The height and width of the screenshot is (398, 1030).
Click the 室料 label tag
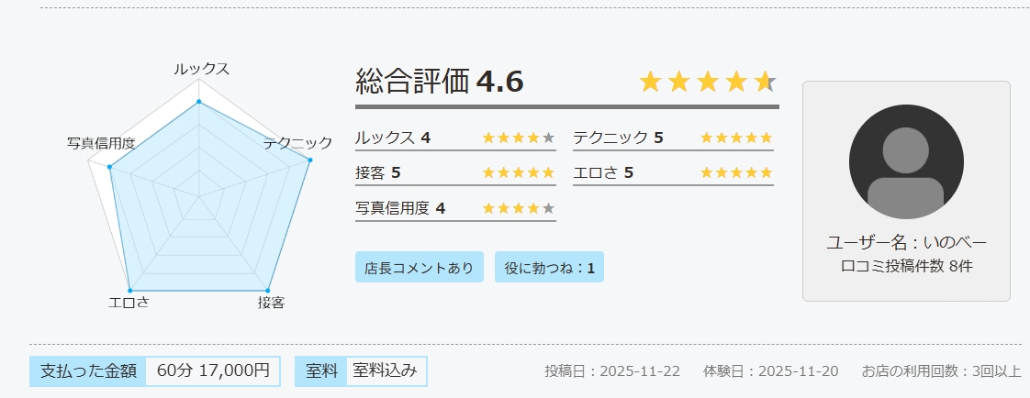point(321,371)
